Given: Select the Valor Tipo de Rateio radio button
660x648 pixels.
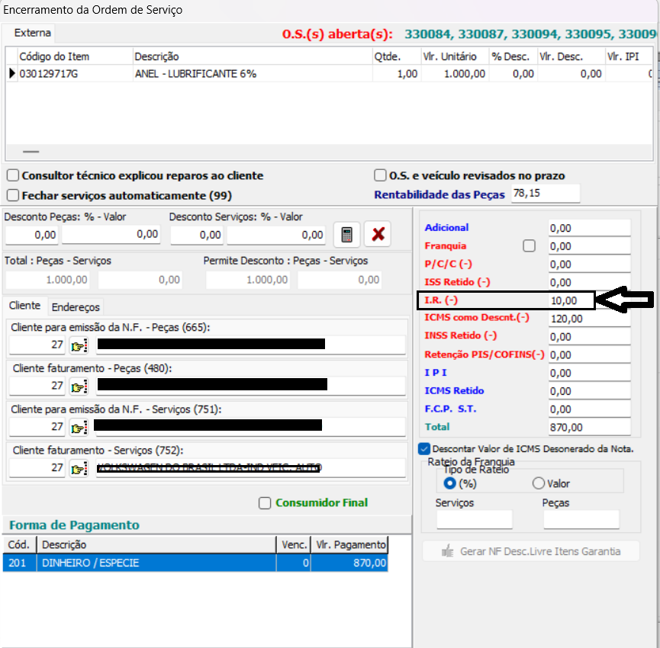Looking at the screenshot, I should [539, 483].
